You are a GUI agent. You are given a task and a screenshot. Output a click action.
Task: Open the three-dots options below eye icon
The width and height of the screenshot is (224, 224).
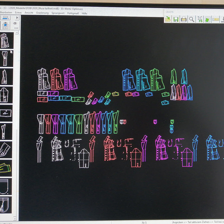pos(16,28)
